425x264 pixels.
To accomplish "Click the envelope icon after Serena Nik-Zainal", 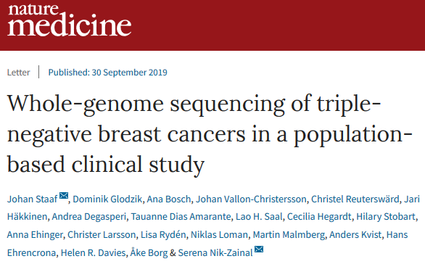I will pyautogui.click(x=259, y=249).
